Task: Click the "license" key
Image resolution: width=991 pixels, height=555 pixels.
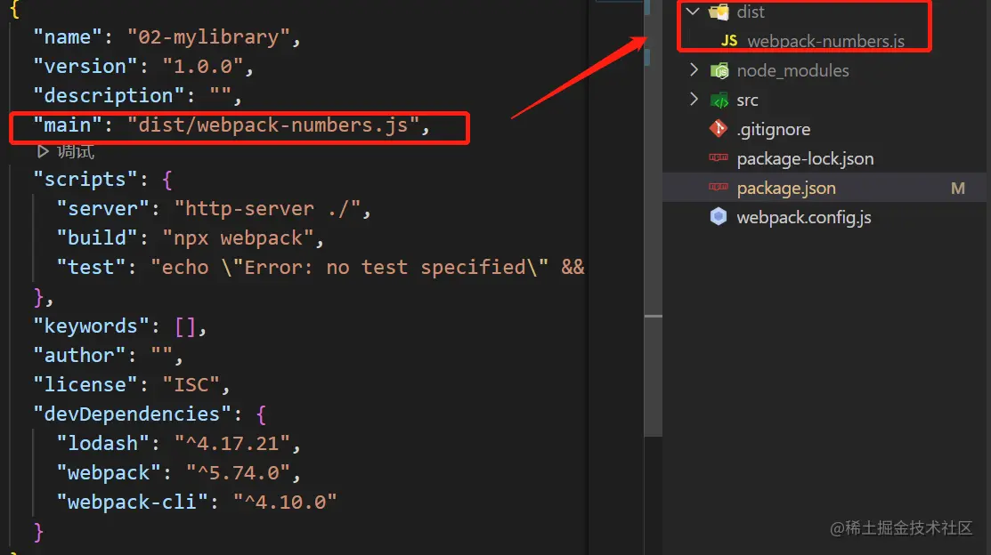Action: point(85,384)
